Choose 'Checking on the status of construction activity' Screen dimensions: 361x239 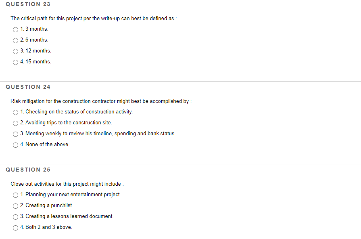pos(15,112)
